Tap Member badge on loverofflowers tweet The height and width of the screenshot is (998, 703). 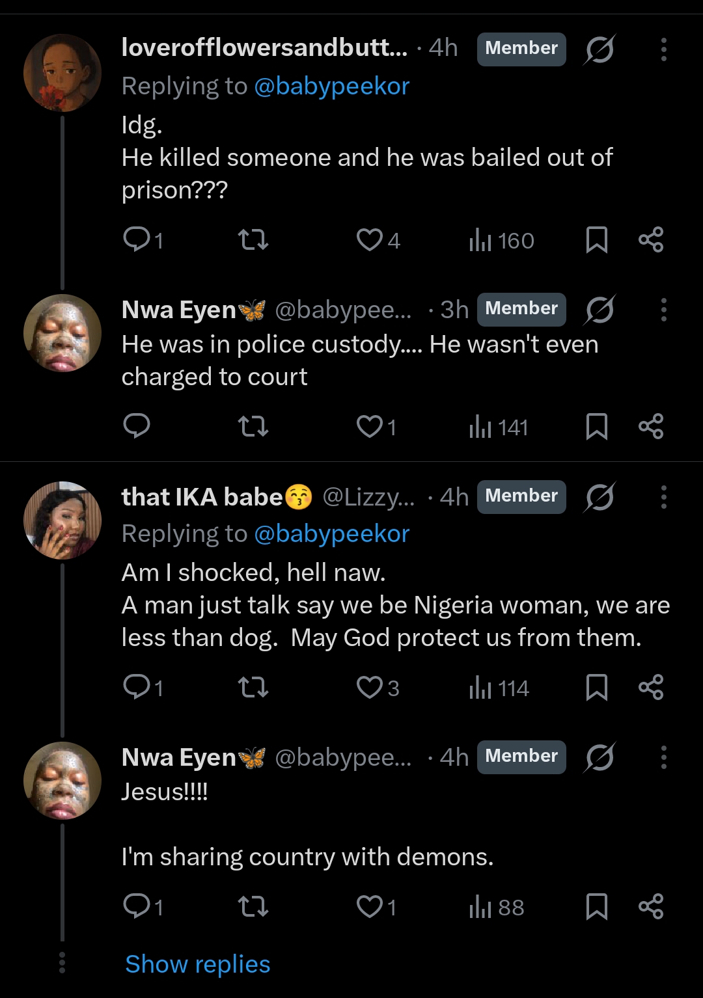(521, 49)
